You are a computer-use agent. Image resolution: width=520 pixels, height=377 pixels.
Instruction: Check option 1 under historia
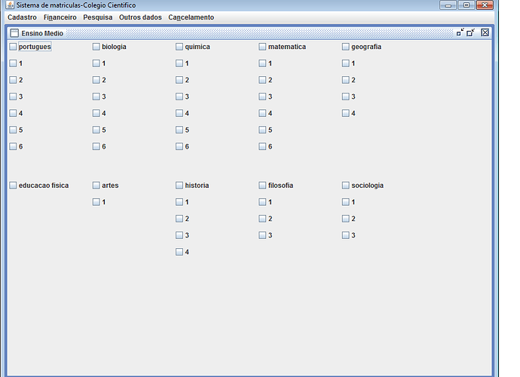pyautogui.click(x=182, y=202)
